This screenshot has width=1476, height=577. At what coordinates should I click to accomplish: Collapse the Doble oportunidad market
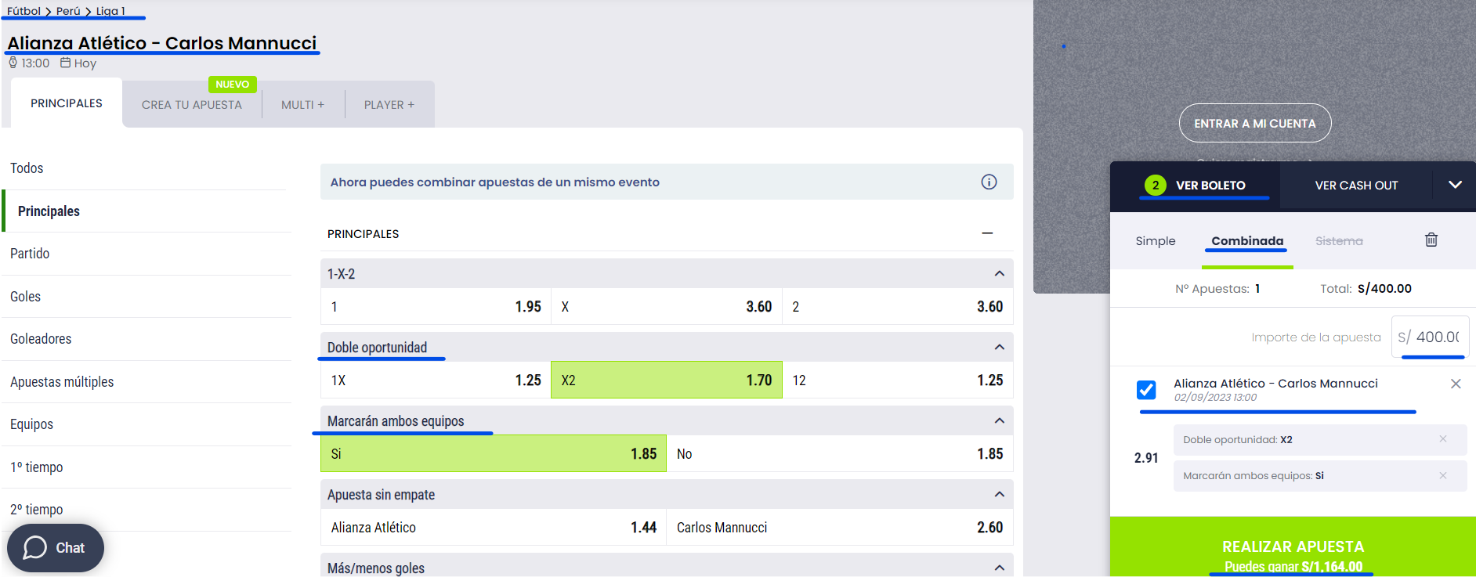click(x=999, y=347)
